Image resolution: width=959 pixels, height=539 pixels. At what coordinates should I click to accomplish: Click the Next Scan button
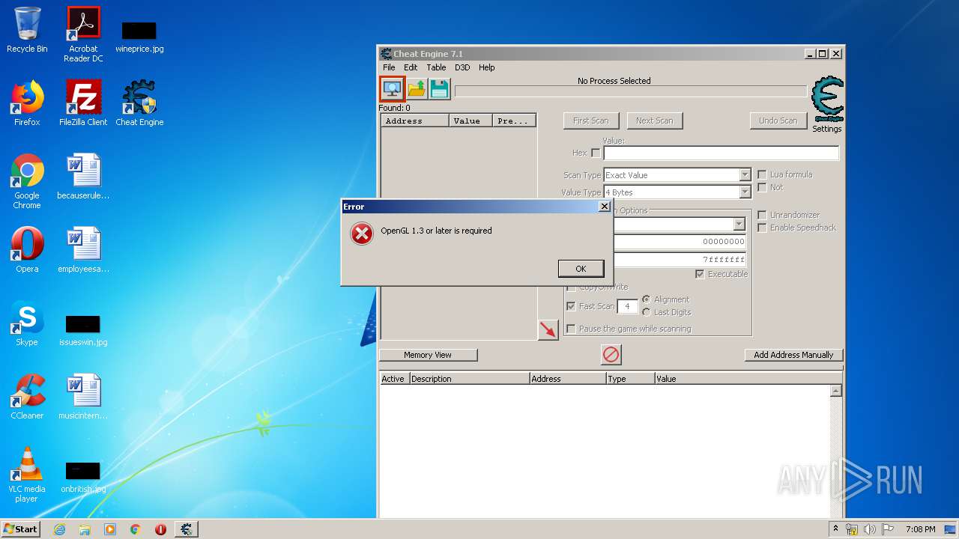(654, 121)
